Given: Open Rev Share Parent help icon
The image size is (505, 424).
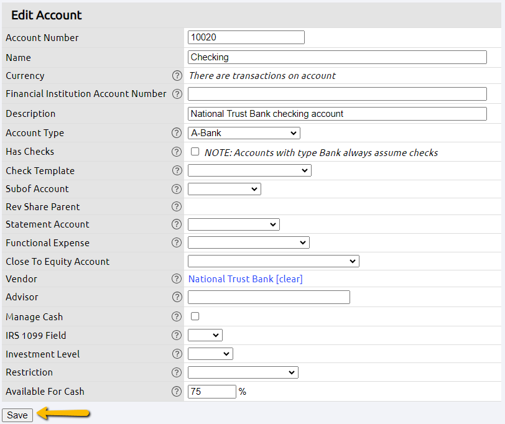Looking at the screenshot, I should click(177, 207).
